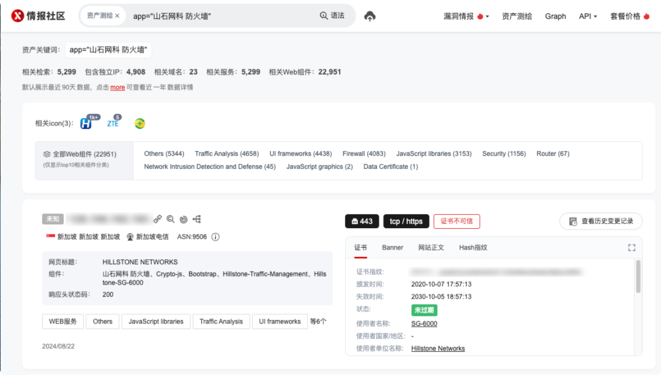Click the Hillstone Networks organization link
This screenshot has height=375, width=661.
[x=438, y=349]
